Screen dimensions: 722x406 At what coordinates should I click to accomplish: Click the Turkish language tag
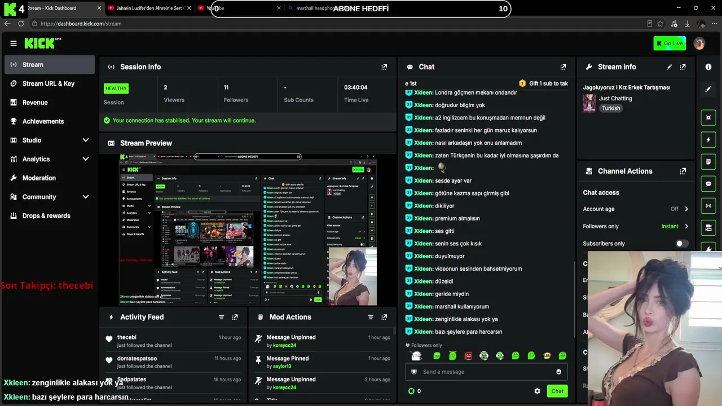coord(611,108)
